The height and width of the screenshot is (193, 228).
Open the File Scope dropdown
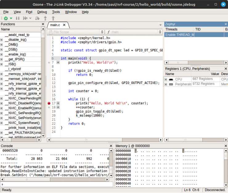pyautogui.click(x=75, y=32)
